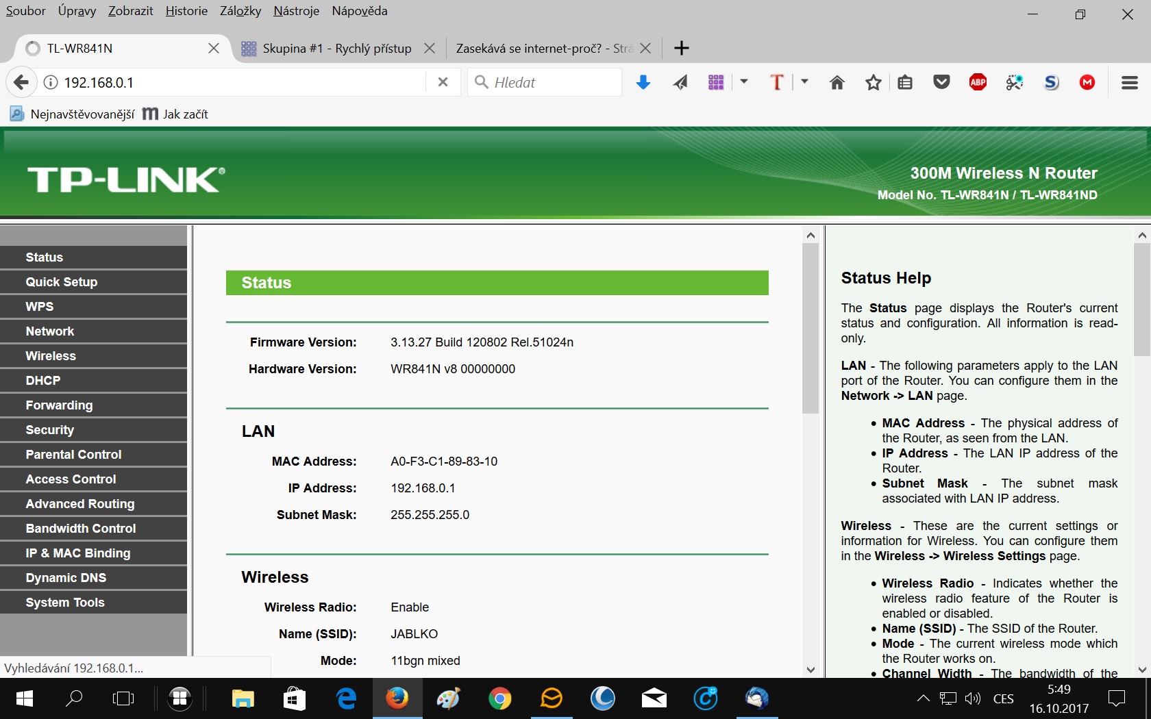Stop page loading with the X button
Image resolution: width=1151 pixels, height=719 pixels.
[x=443, y=82]
